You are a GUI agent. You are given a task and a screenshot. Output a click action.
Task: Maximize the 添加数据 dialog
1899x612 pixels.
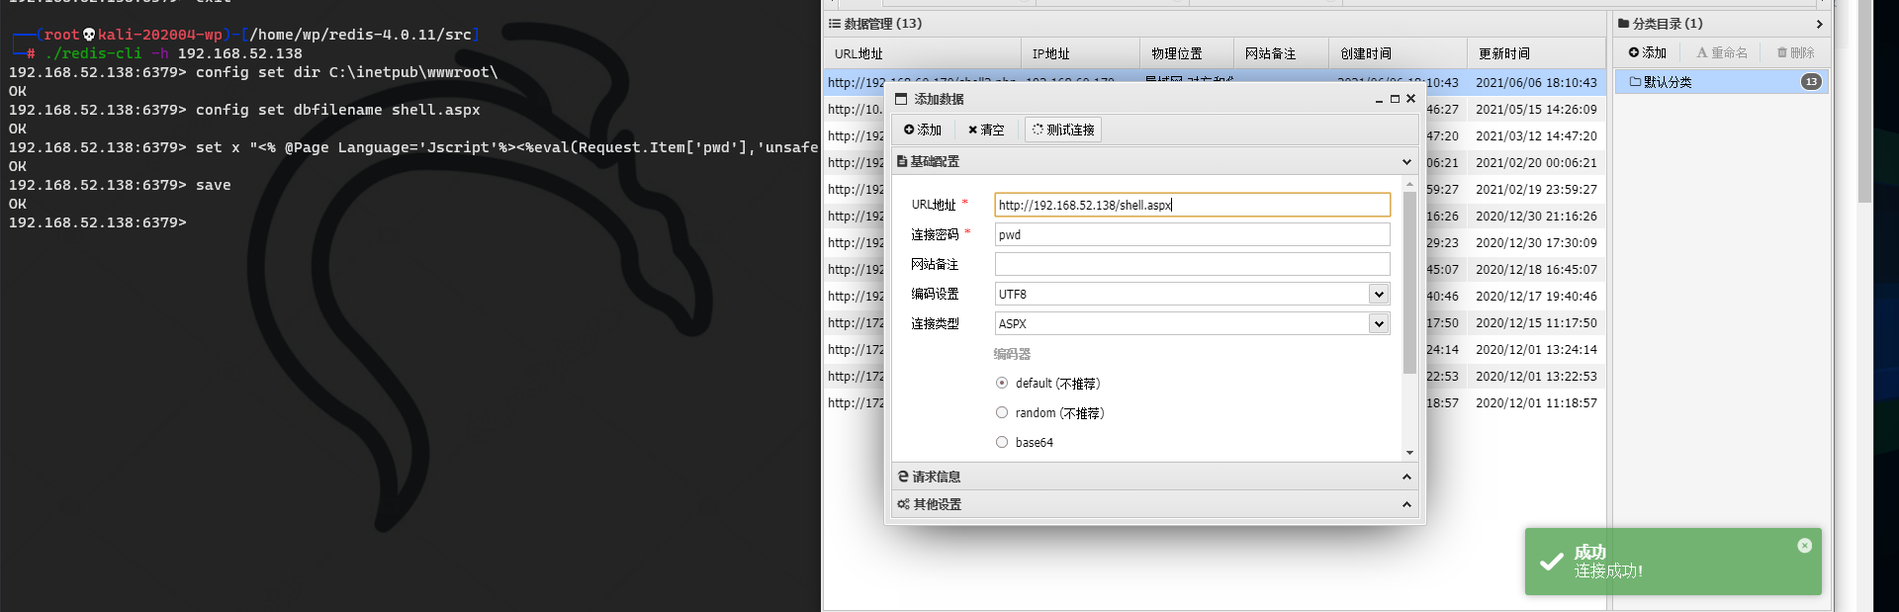[x=1395, y=99]
